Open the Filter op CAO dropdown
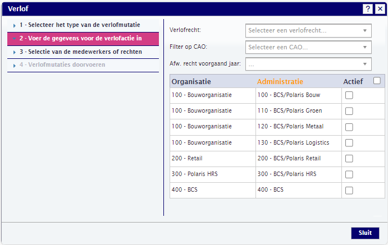Screen dimensions: 388x245 (308, 47)
